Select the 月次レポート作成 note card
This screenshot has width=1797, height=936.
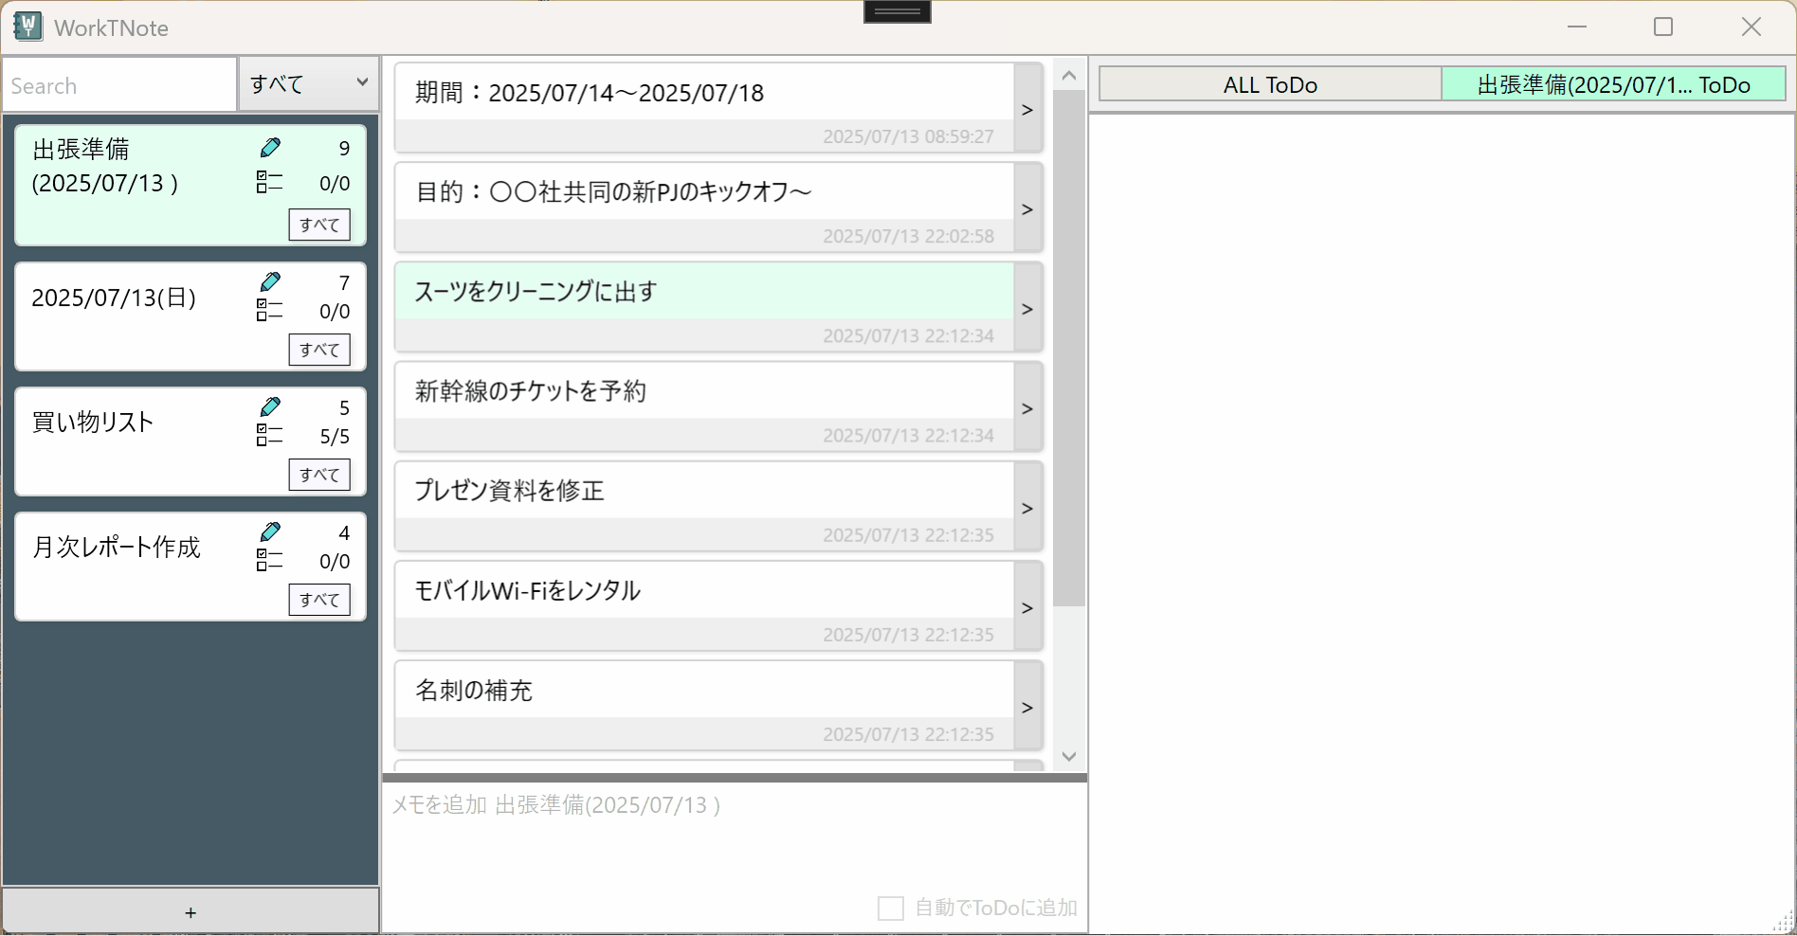coord(191,567)
